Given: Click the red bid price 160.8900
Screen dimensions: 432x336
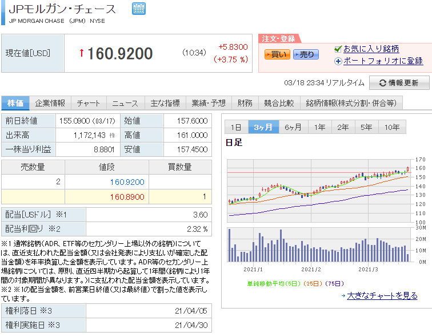Looking at the screenshot, I should [x=127, y=197].
